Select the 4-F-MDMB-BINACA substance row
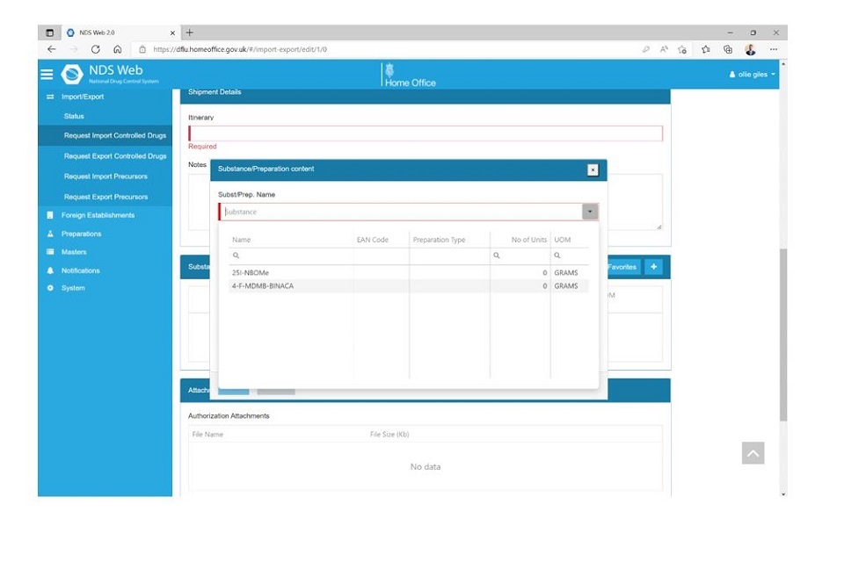The width and height of the screenshot is (844, 562). coord(262,286)
